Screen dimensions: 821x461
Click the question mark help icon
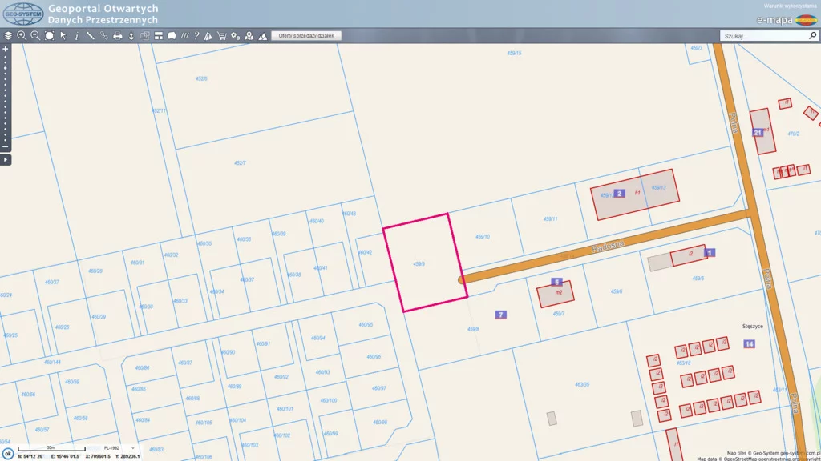[x=197, y=36]
